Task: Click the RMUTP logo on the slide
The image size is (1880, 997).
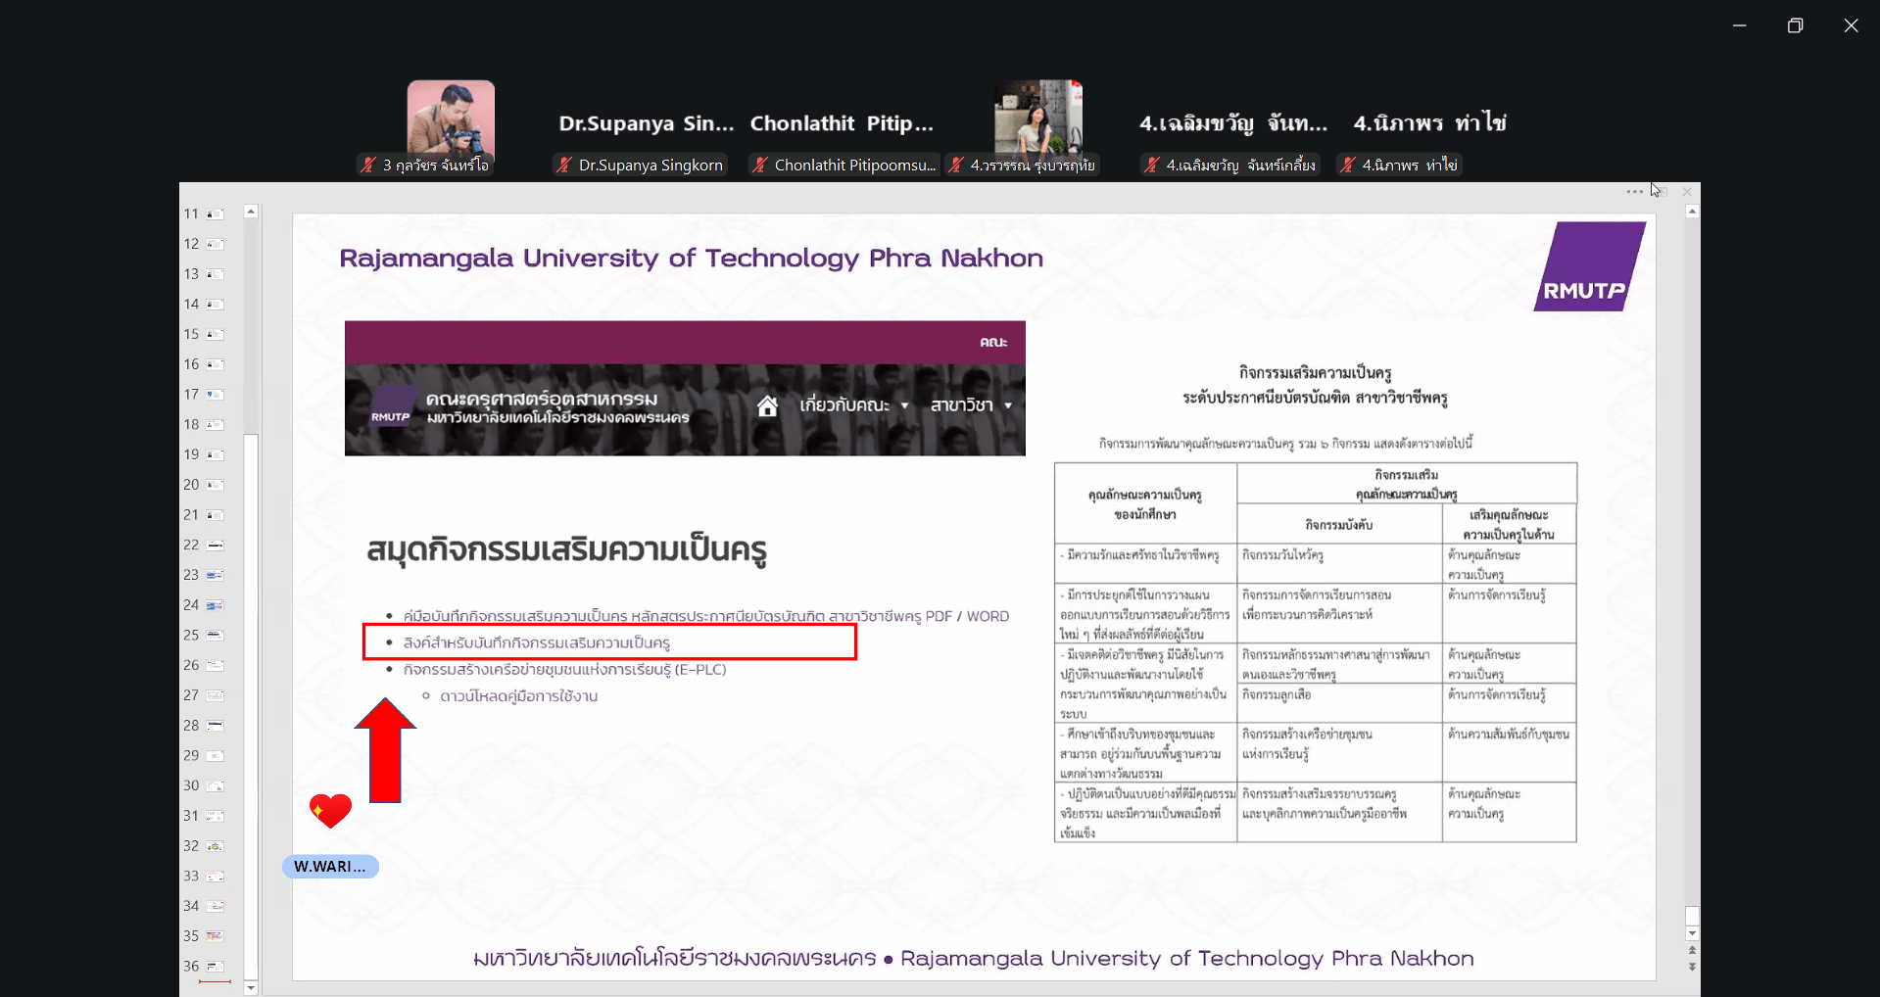Action: click(x=1588, y=267)
